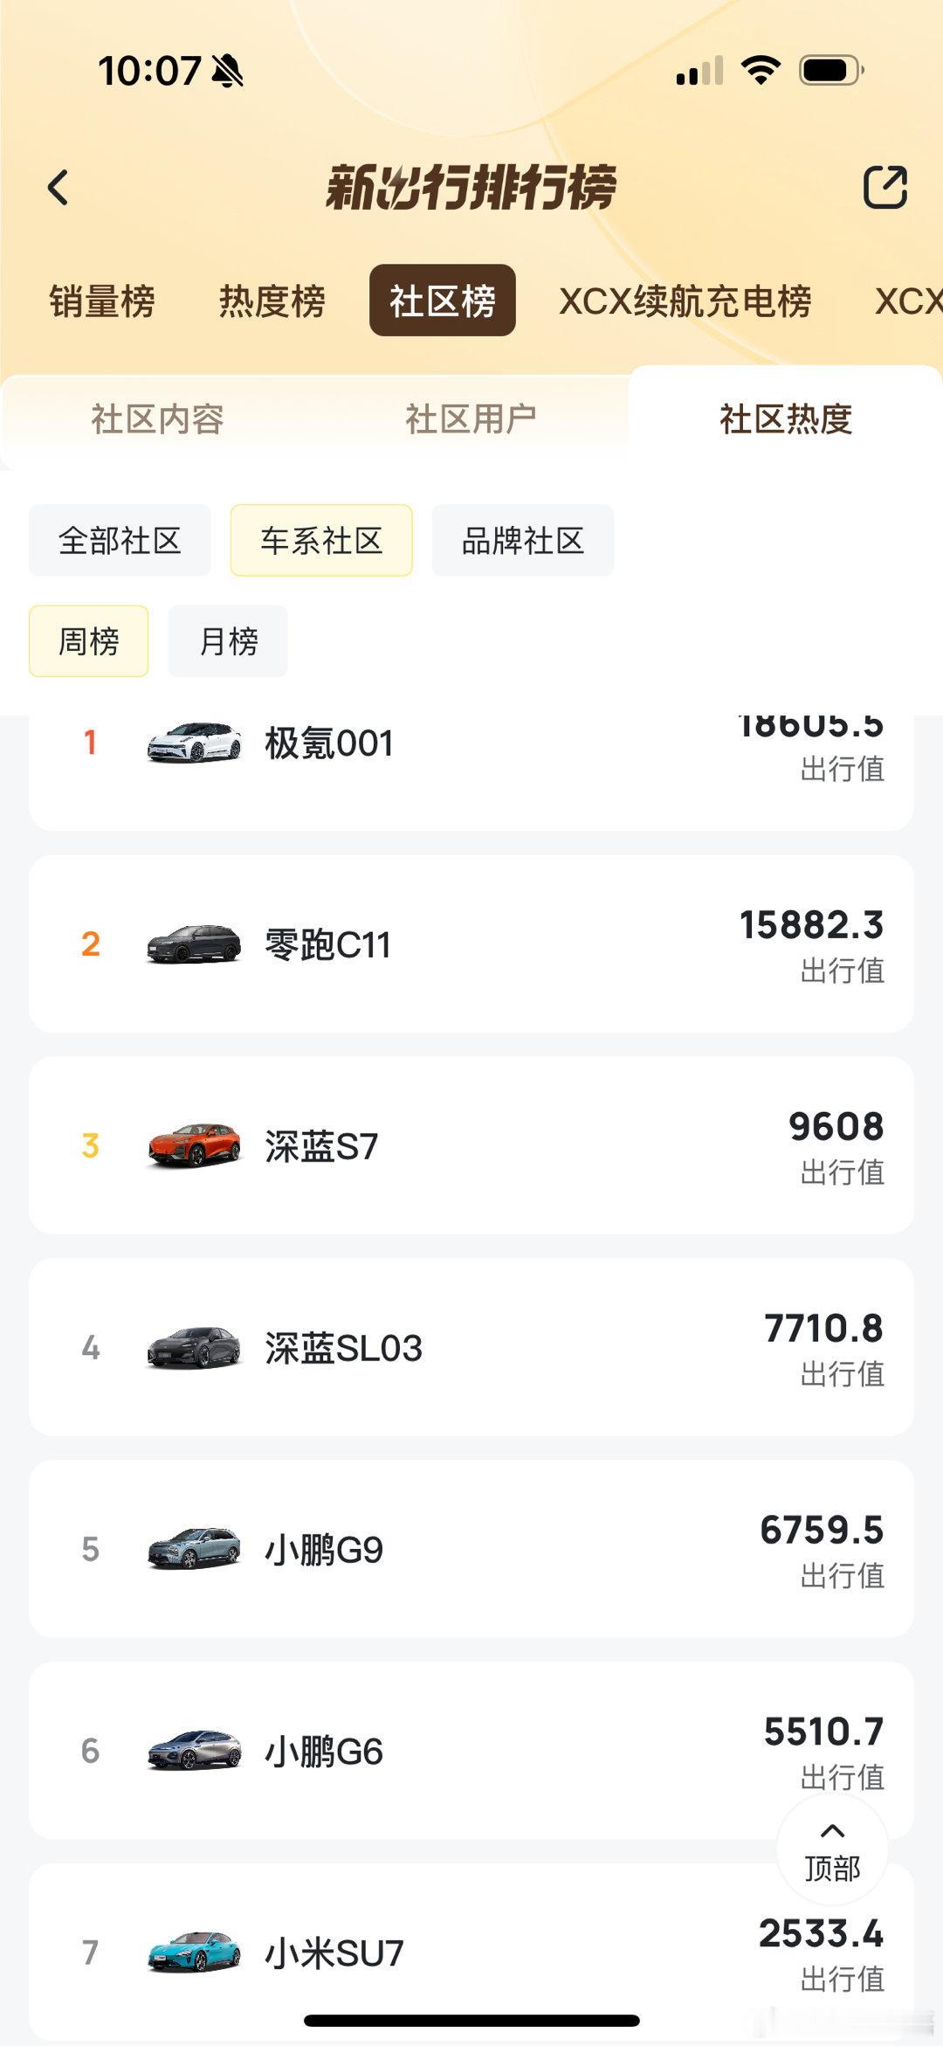Open the share icon at top right
Viewport: 943px width, 2046px height.
885,187
